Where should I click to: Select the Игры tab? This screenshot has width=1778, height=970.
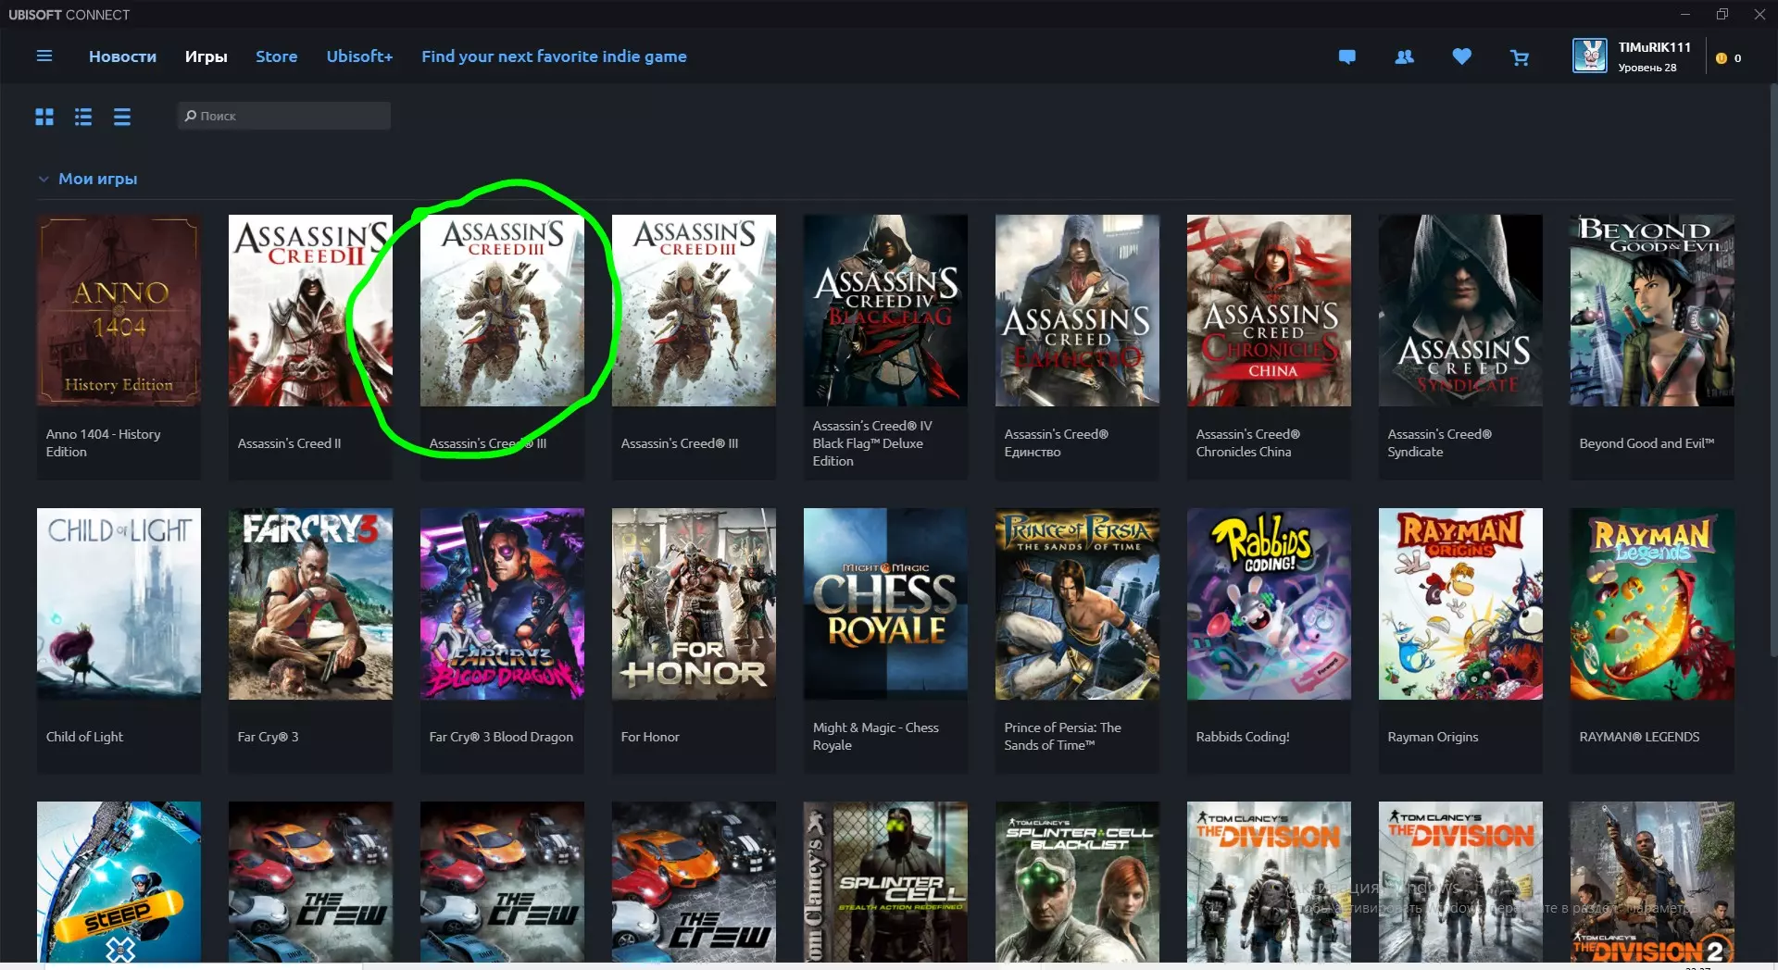pyautogui.click(x=206, y=56)
